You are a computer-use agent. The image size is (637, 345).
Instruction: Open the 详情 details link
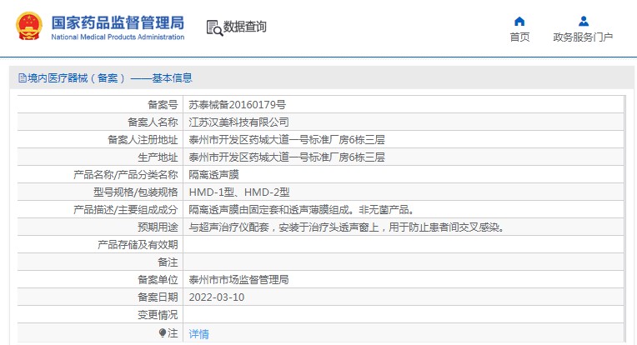pos(198,334)
